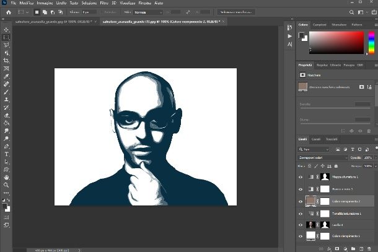The image size is (378, 252).
Task: Select the Crop tool
Action: pos(6,61)
